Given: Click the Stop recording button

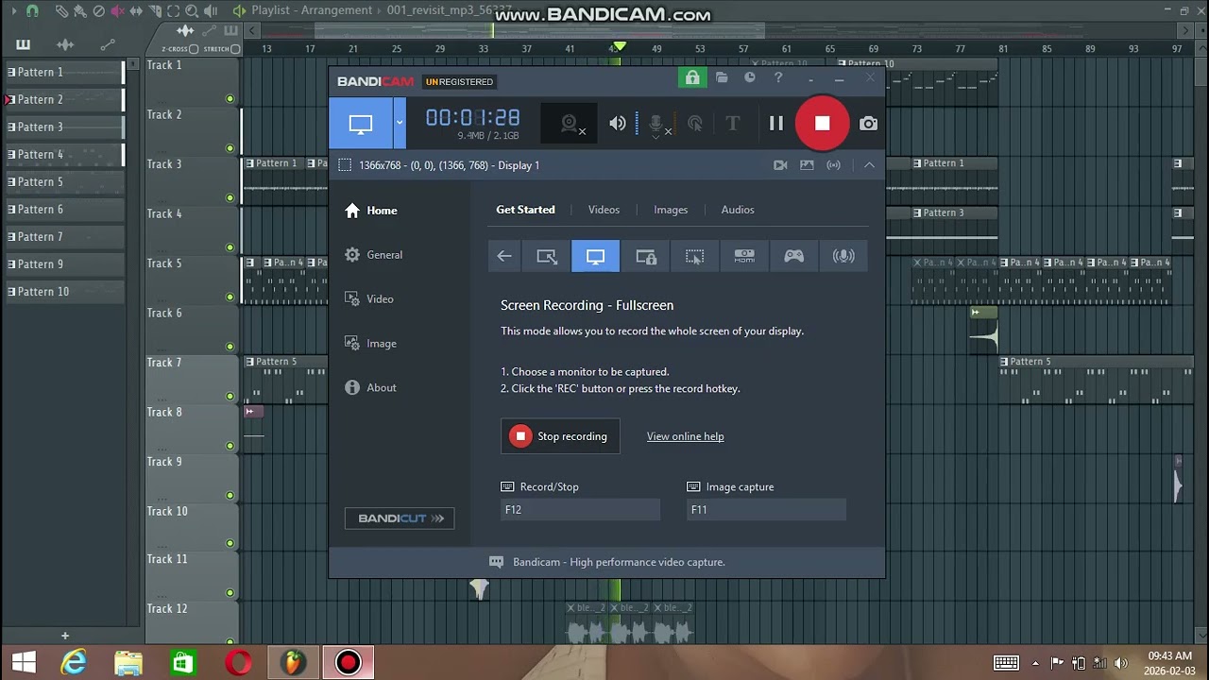Looking at the screenshot, I should tap(560, 436).
